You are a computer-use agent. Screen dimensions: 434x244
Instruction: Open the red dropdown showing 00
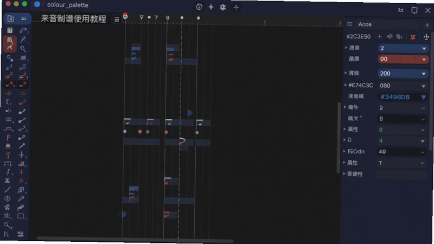pyautogui.click(x=403, y=59)
